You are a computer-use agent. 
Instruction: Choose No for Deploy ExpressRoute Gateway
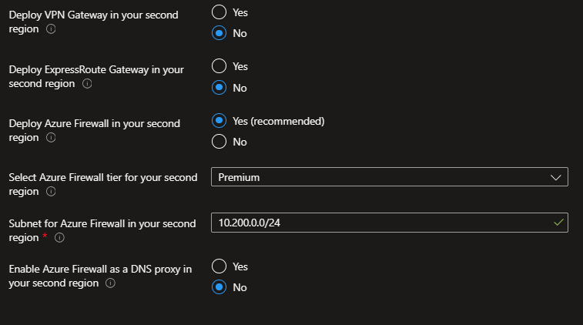219,88
